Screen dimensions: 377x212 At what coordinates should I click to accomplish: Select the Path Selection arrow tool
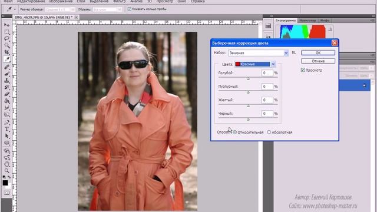point(6,136)
